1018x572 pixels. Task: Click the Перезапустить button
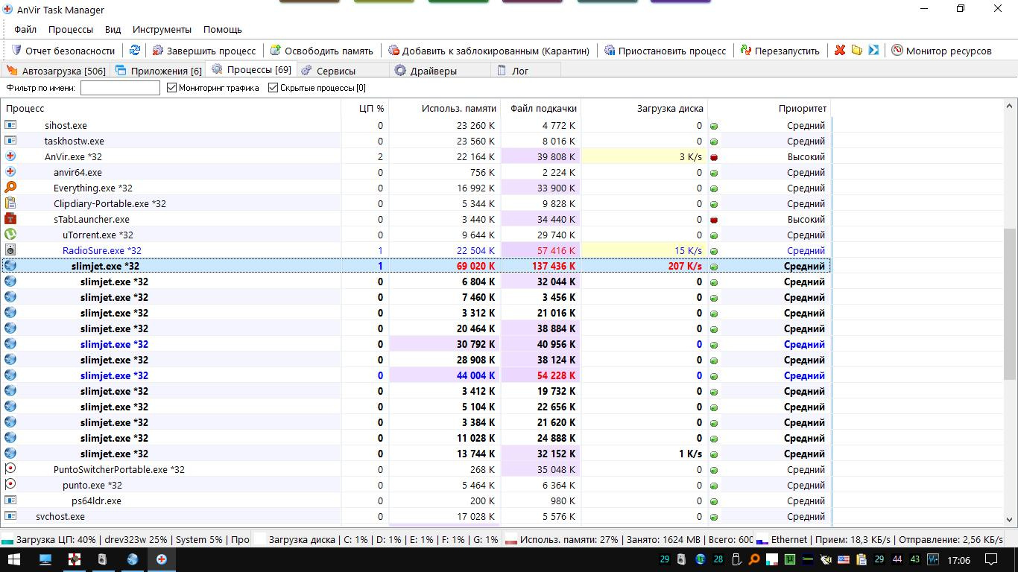pyautogui.click(x=780, y=51)
